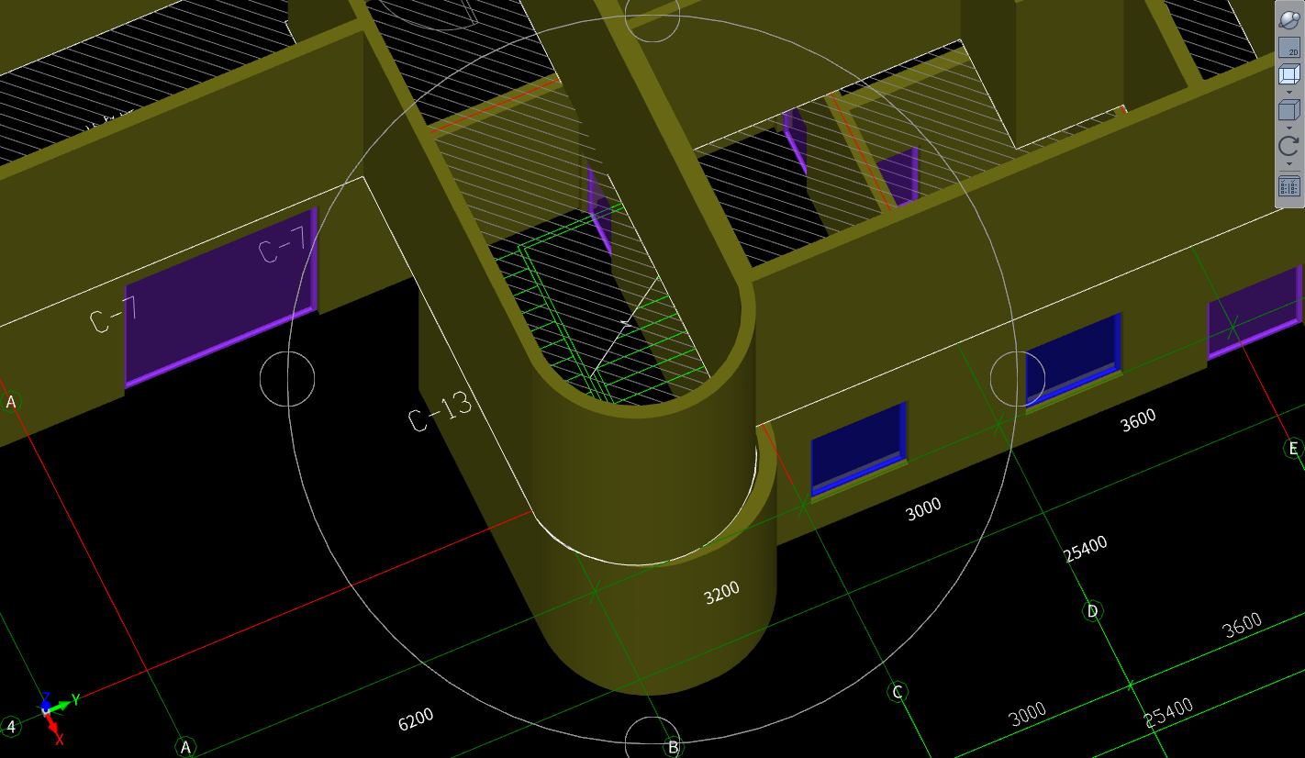Select the wireframe cube display style
The height and width of the screenshot is (758, 1305).
click(1289, 74)
